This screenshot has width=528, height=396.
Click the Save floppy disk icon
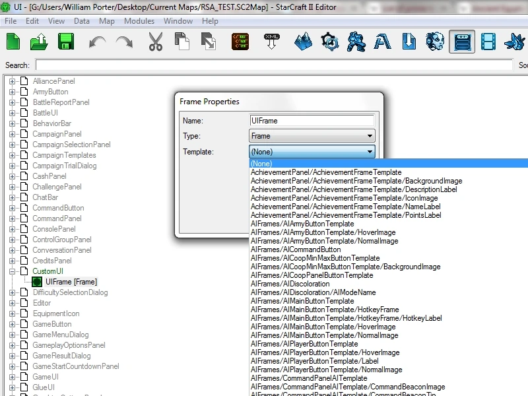(x=66, y=42)
